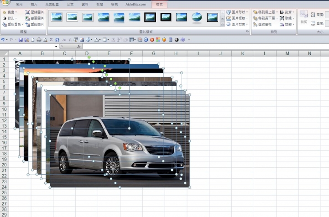Open the 選取窗格 selection pane
Screen dimensions: 329x217
click(262, 24)
